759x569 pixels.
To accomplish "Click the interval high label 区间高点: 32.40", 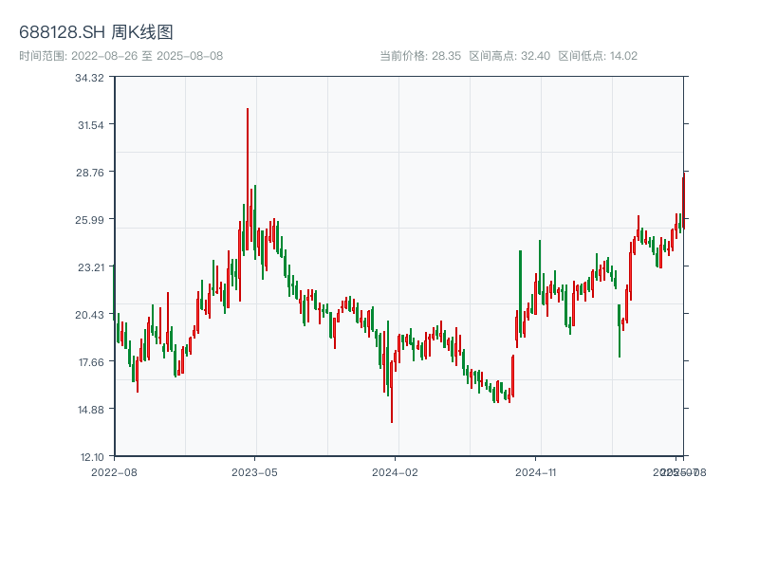I will click(509, 56).
